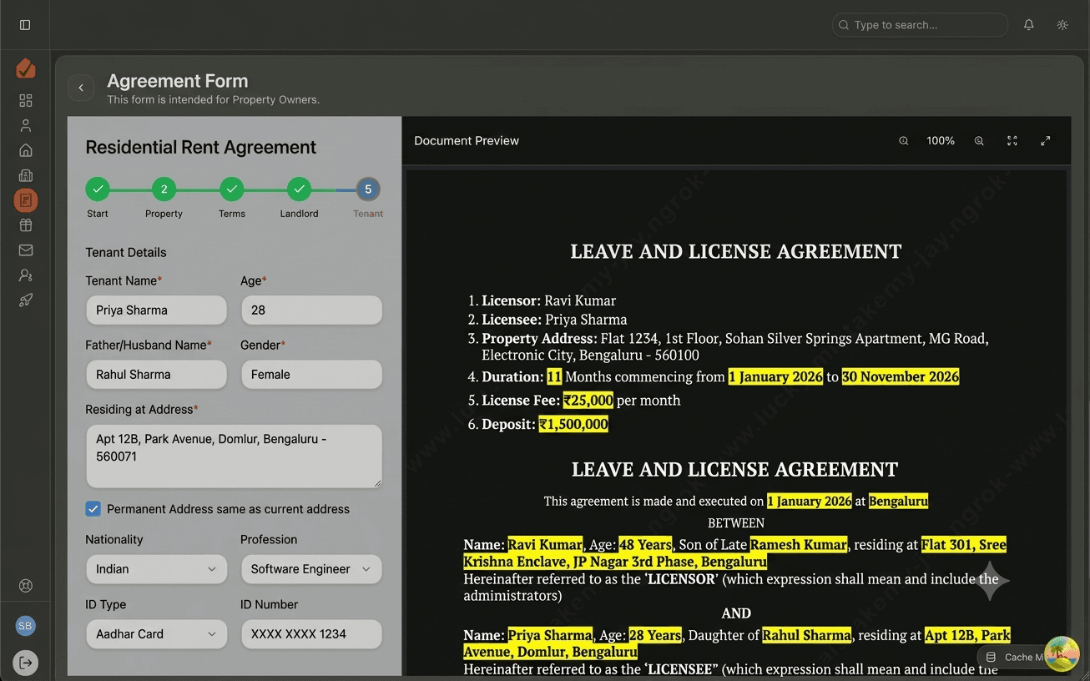Screen dimensions: 1090x681
Task: Open the ID Type dropdown
Action: 156,634
